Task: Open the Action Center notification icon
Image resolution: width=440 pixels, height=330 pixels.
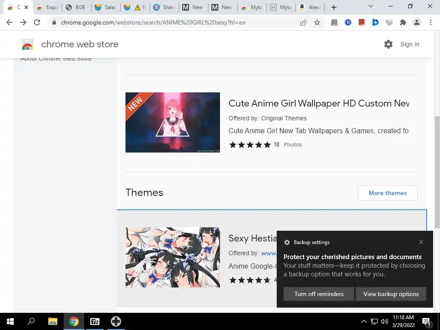Action: (x=426, y=321)
